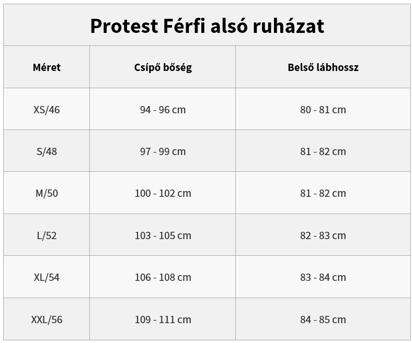The image size is (412, 343).
Task: Click the M/50 size cell
Action: pos(47,193)
